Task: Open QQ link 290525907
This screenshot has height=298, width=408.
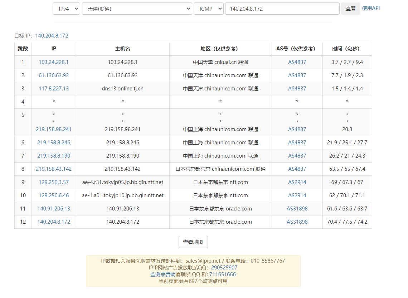Action: coord(224,268)
